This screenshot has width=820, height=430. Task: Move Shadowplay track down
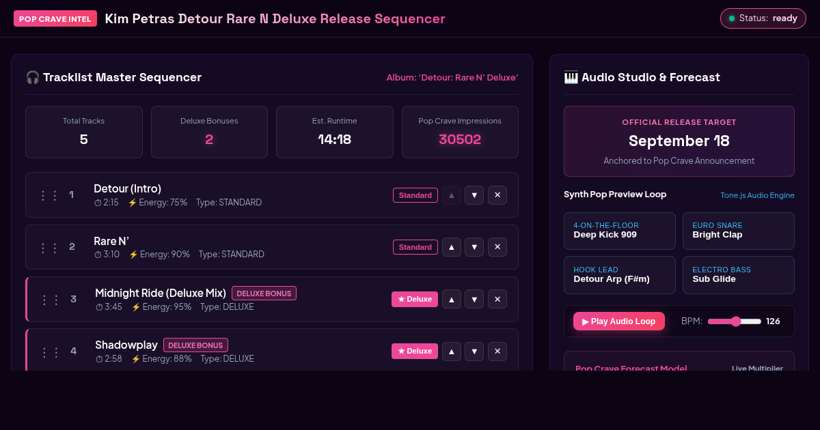[x=474, y=351]
